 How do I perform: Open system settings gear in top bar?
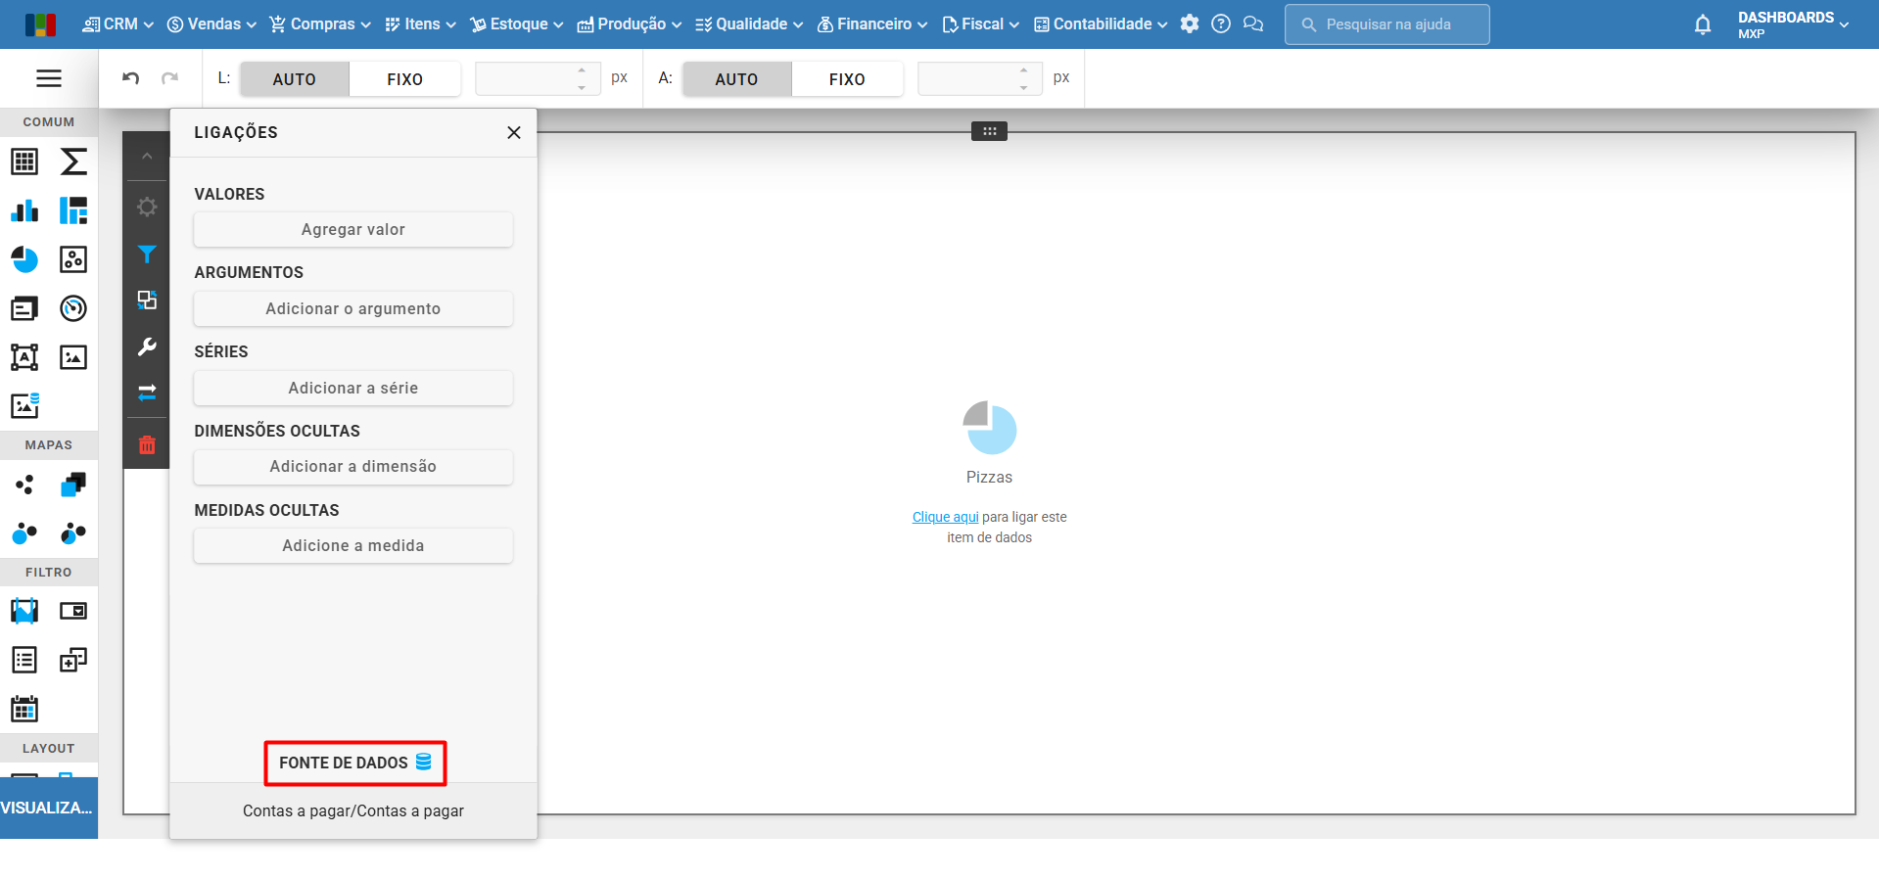coord(1190,24)
